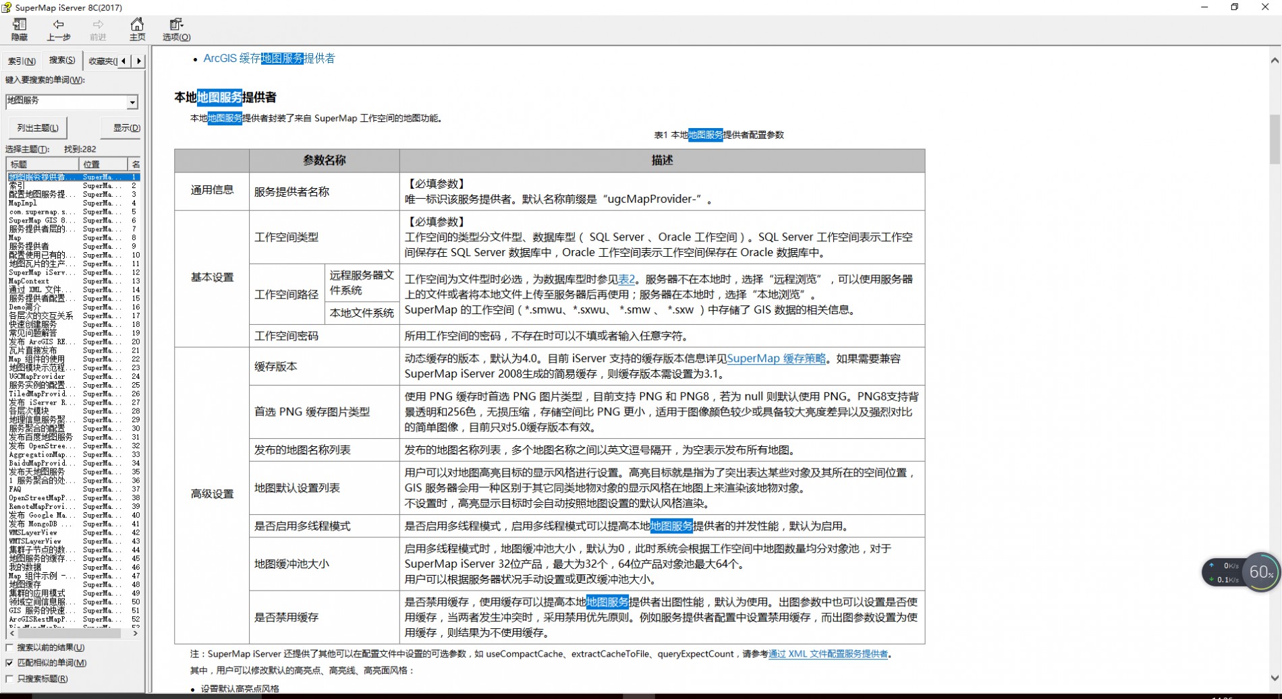Click the topic list horizontal scrollbar thumb
This screenshot has height=699, width=1282.
(x=69, y=634)
